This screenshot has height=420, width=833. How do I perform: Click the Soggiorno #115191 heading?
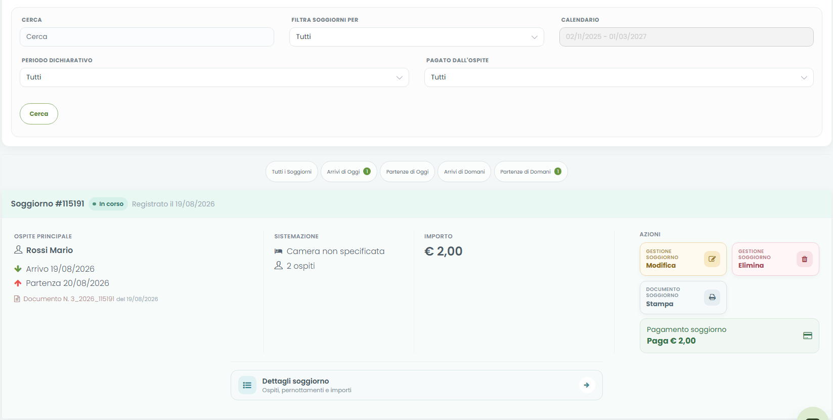pyautogui.click(x=48, y=203)
